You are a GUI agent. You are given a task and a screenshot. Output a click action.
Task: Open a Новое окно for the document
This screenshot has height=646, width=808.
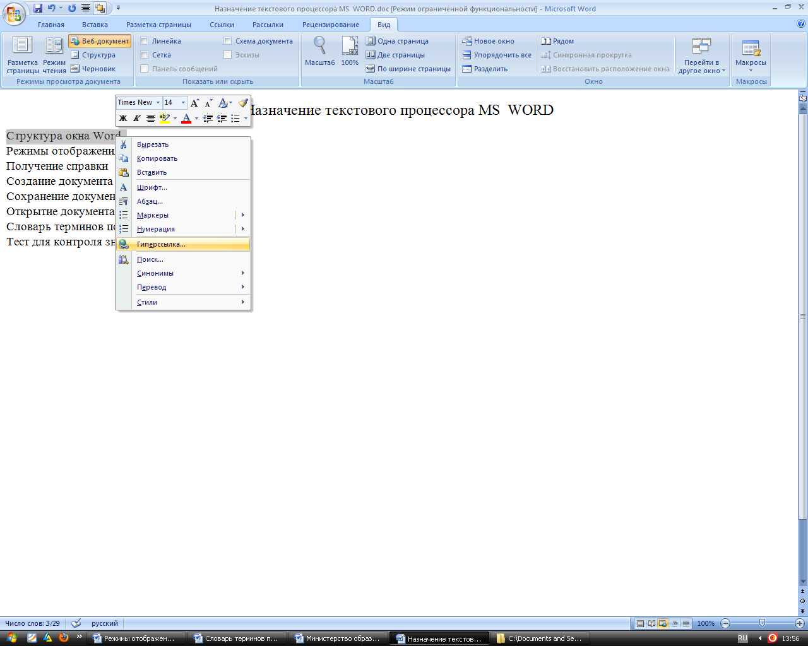(488, 41)
